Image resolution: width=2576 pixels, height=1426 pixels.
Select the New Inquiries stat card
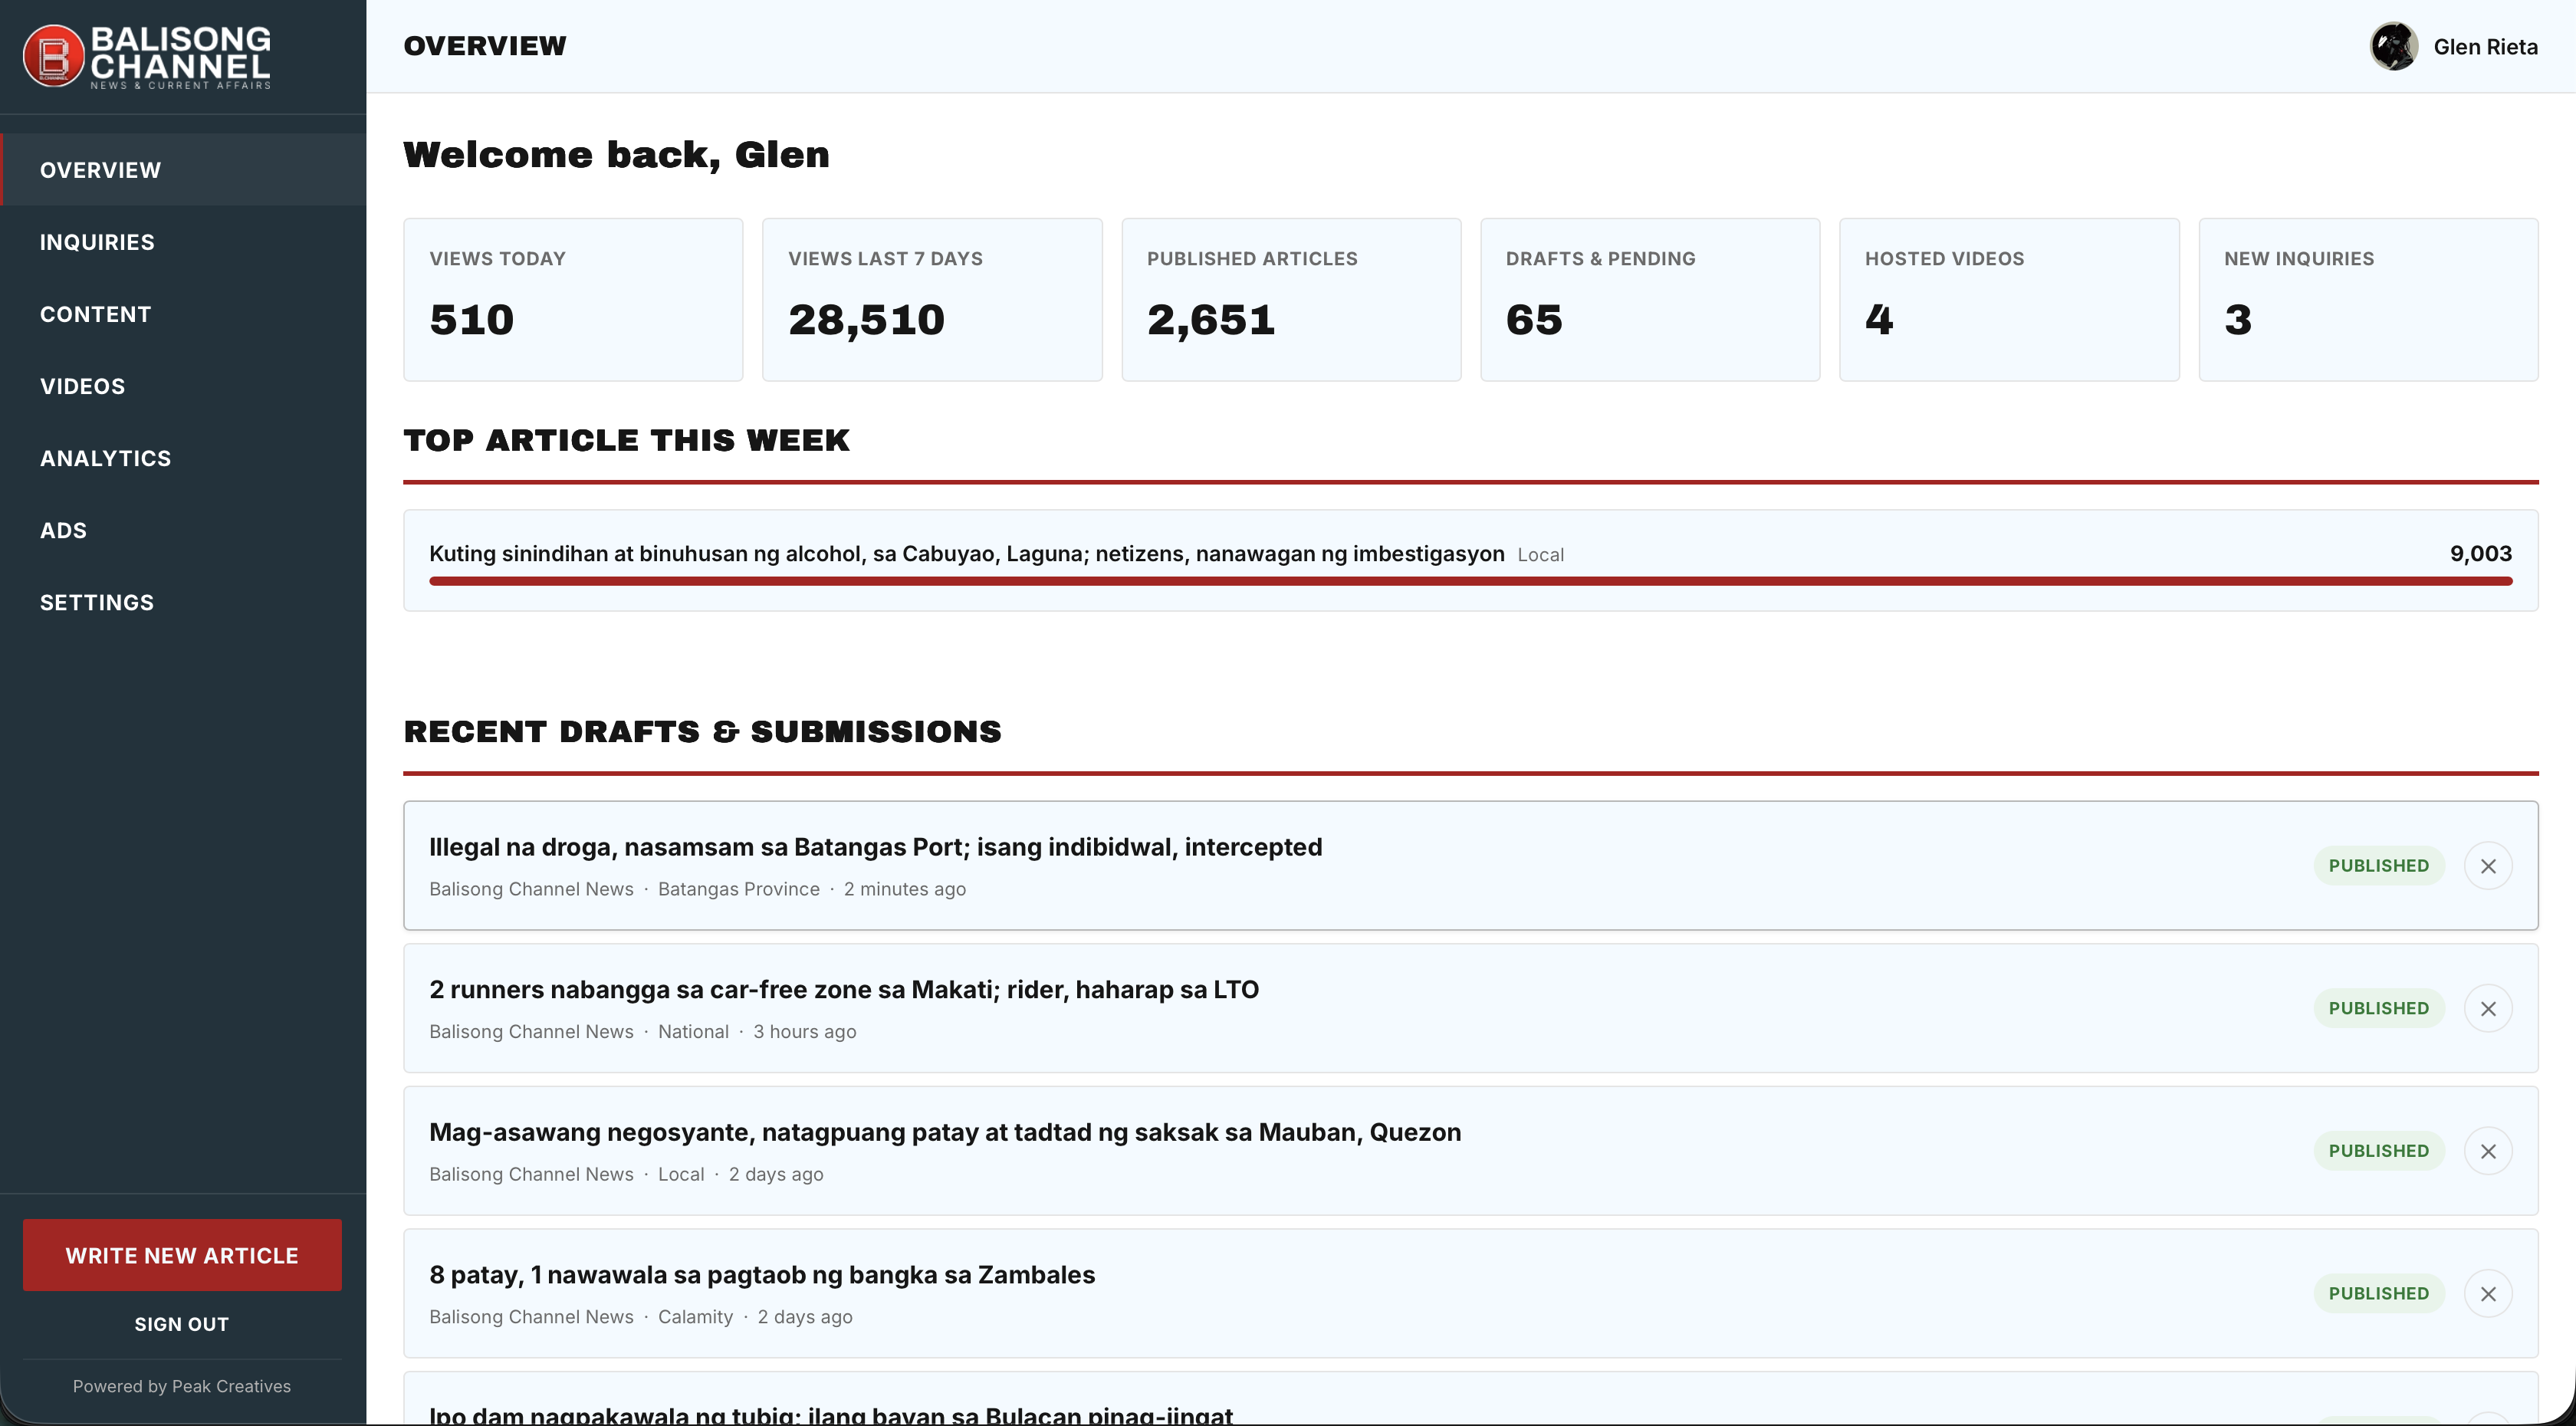pos(2368,300)
